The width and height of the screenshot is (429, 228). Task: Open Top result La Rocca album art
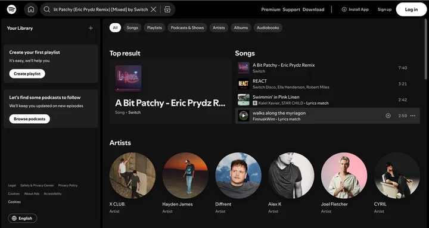tap(128, 78)
